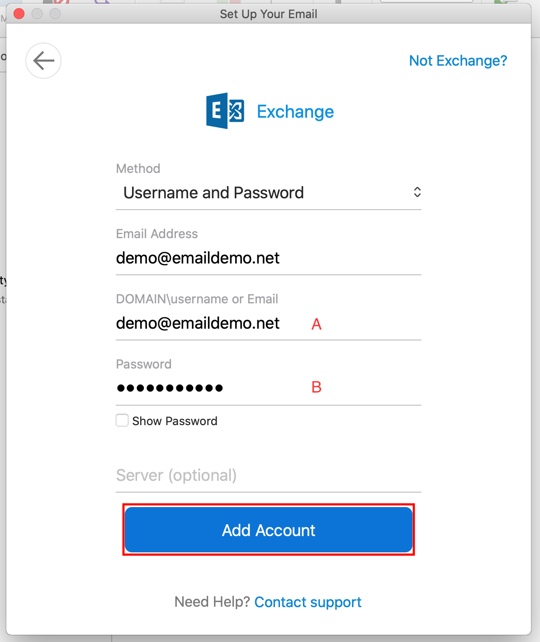Open the Contact support link
The height and width of the screenshot is (642, 540).
pos(308,602)
